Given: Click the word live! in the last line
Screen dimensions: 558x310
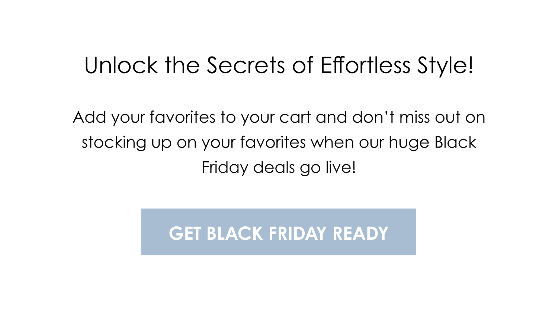Looking at the screenshot, I should coord(341,167).
